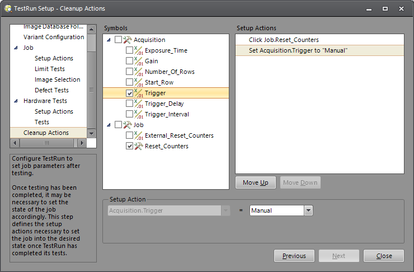Click the Exposure_Time variable icon
The width and height of the screenshot is (414, 272).
point(139,50)
